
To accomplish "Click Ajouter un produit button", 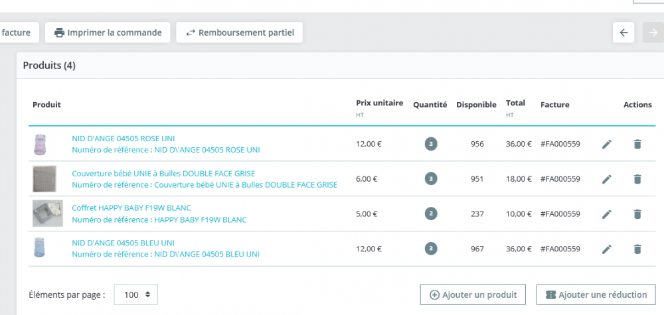I will (473, 295).
